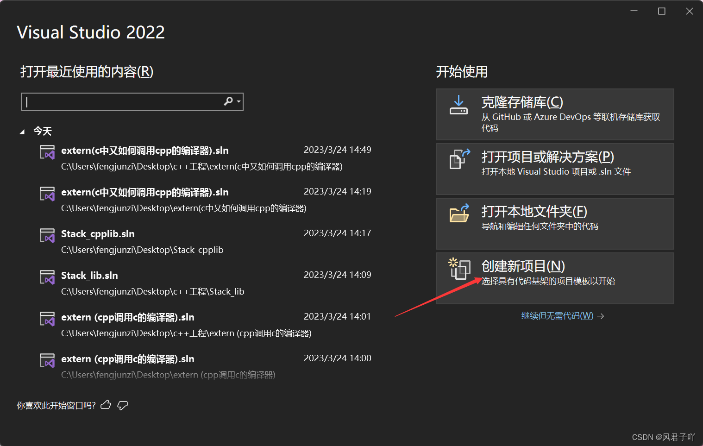703x446 pixels.
Task: Select 创建新项目(N)
Action: [x=555, y=278]
